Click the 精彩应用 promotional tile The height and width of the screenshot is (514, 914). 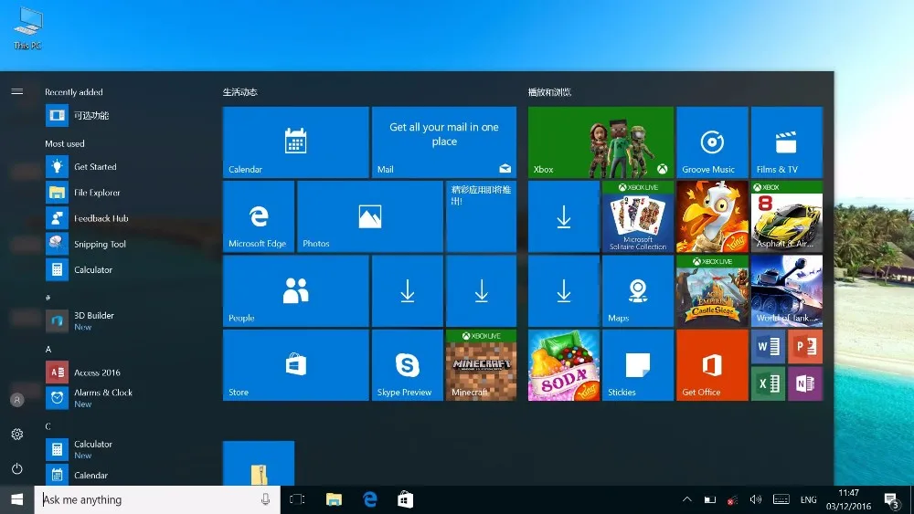[481, 216]
